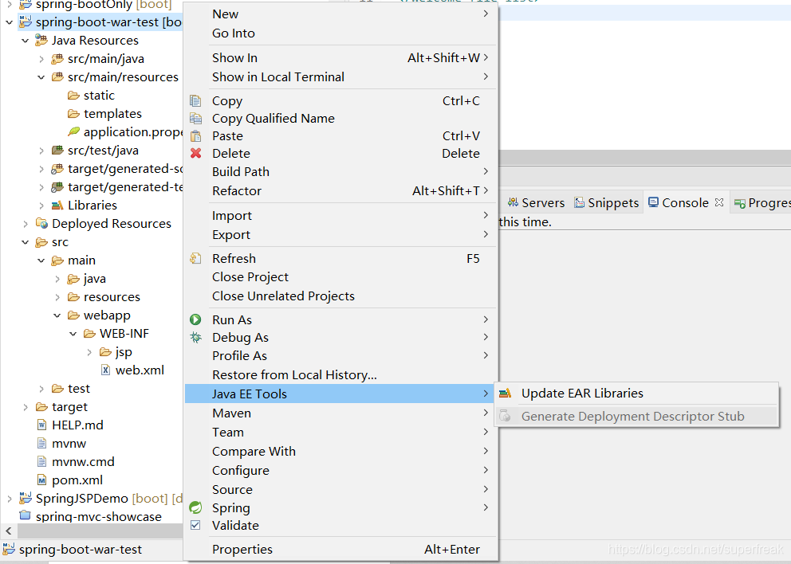Expand the test folder

pos(41,389)
